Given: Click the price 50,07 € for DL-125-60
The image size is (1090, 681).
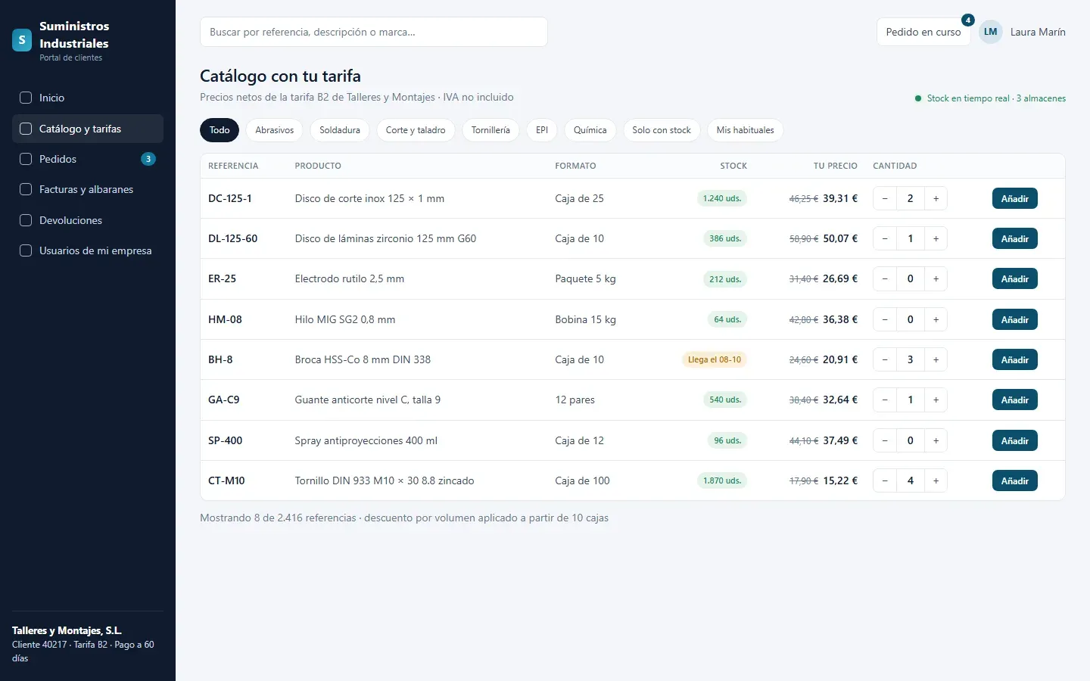Looking at the screenshot, I should coord(840,239).
